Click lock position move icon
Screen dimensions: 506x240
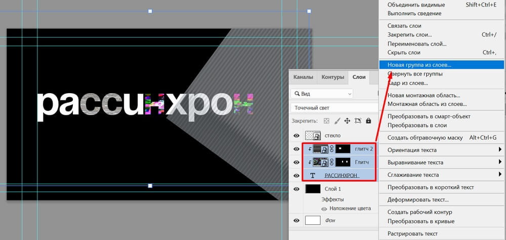tap(347, 121)
